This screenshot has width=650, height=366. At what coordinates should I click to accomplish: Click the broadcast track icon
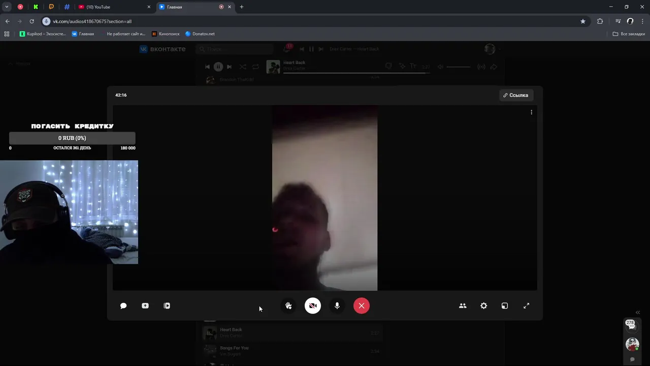481,67
